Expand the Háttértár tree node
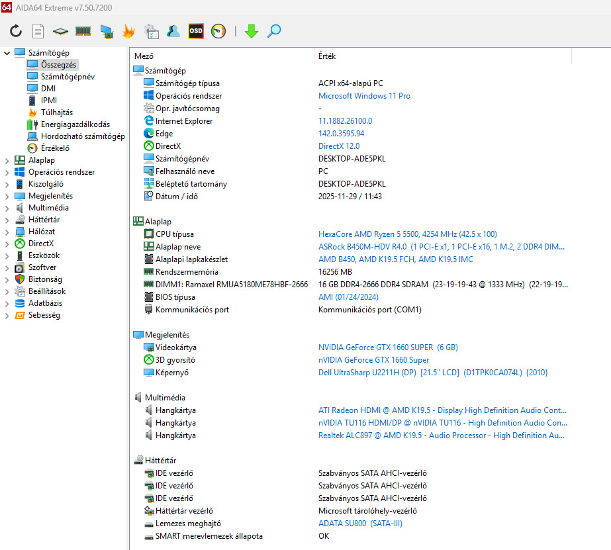611x550 pixels. (x=7, y=220)
